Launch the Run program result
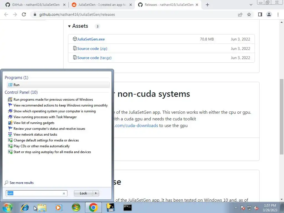This screenshot has width=284, height=213. [58, 85]
